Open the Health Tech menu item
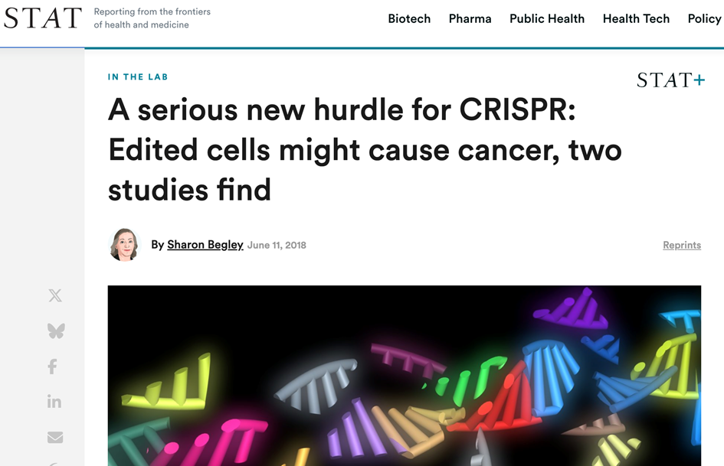This screenshot has height=466, width=724. pos(636,18)
